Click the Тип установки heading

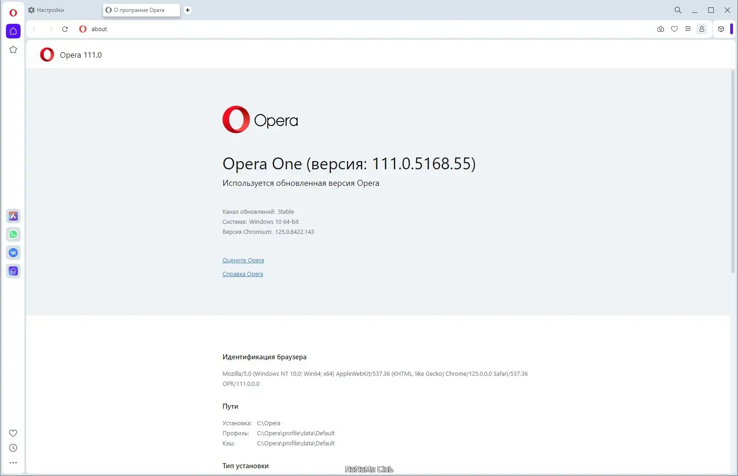[245, 466]
